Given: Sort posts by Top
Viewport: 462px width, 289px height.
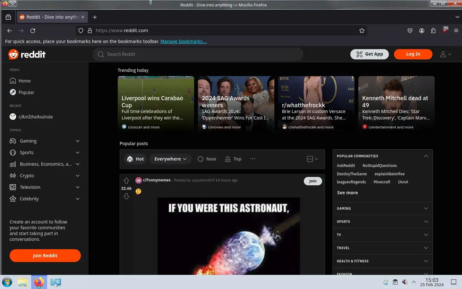Looking at the screenshot, I should [233, 159].
